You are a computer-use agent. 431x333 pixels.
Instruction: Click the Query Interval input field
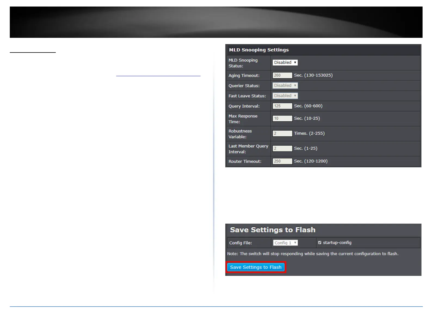(x=282, y=106)
